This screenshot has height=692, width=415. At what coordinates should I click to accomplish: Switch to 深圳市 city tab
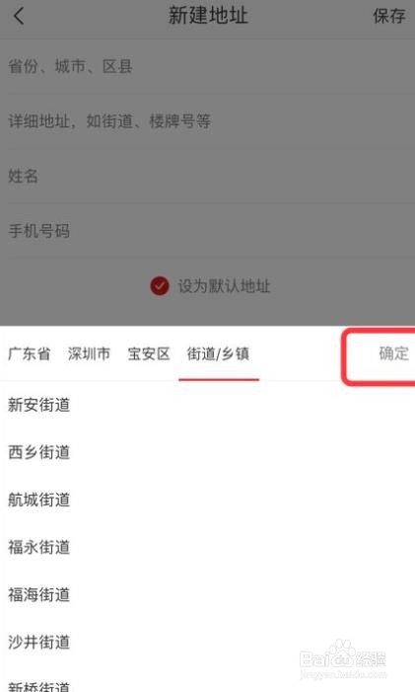coord(89,354)
